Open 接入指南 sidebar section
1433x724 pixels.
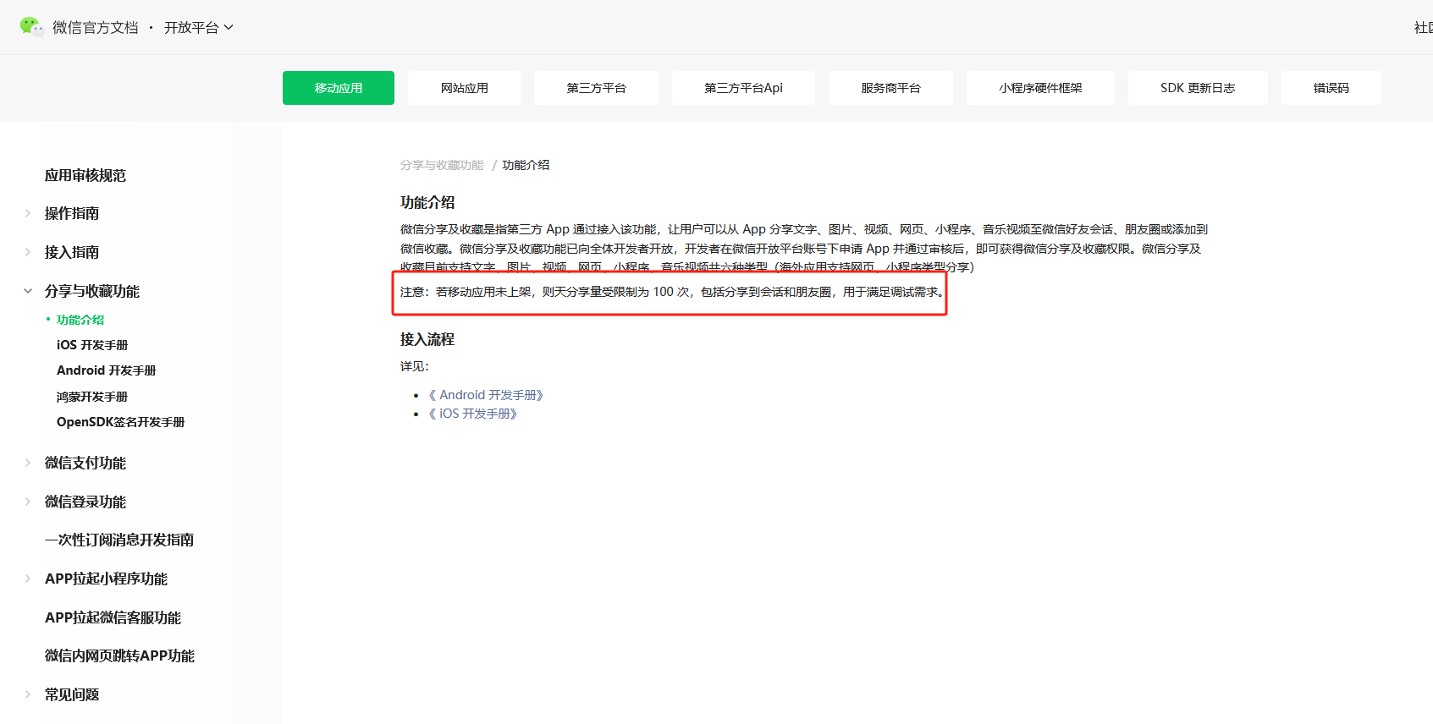click(x=72, y=252)
